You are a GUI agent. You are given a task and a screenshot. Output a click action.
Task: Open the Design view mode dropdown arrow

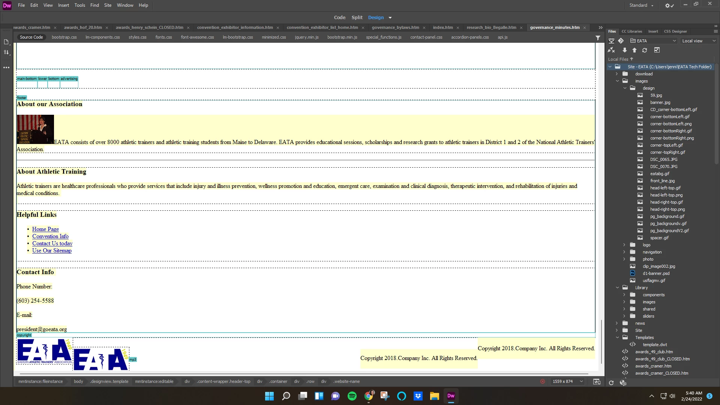[x=390, y=18]
